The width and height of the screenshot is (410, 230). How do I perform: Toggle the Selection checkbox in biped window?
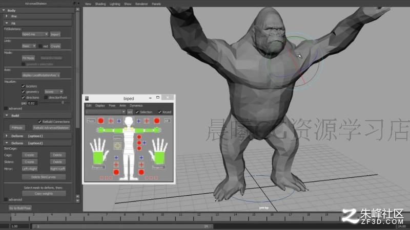click(x=137, y=112)
